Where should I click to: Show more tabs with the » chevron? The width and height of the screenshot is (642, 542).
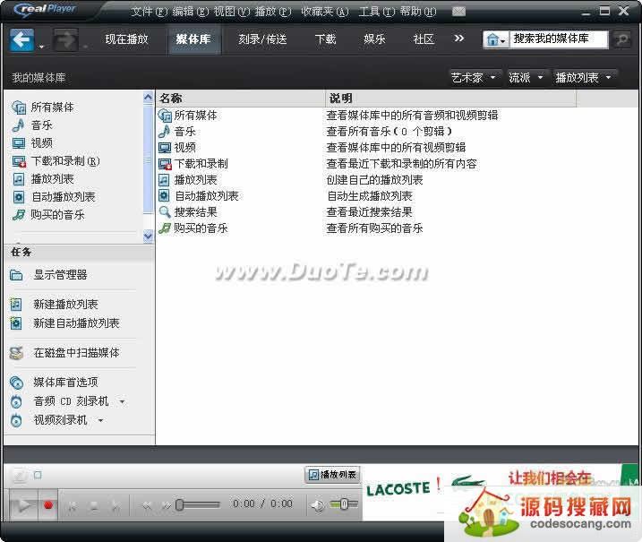pos(459,39)
